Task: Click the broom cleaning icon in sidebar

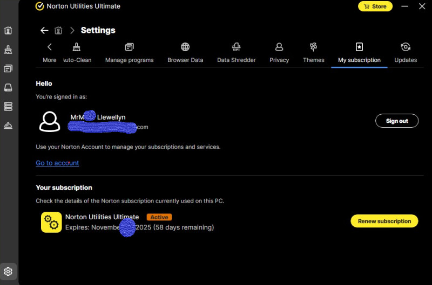Action: point(8,50)
